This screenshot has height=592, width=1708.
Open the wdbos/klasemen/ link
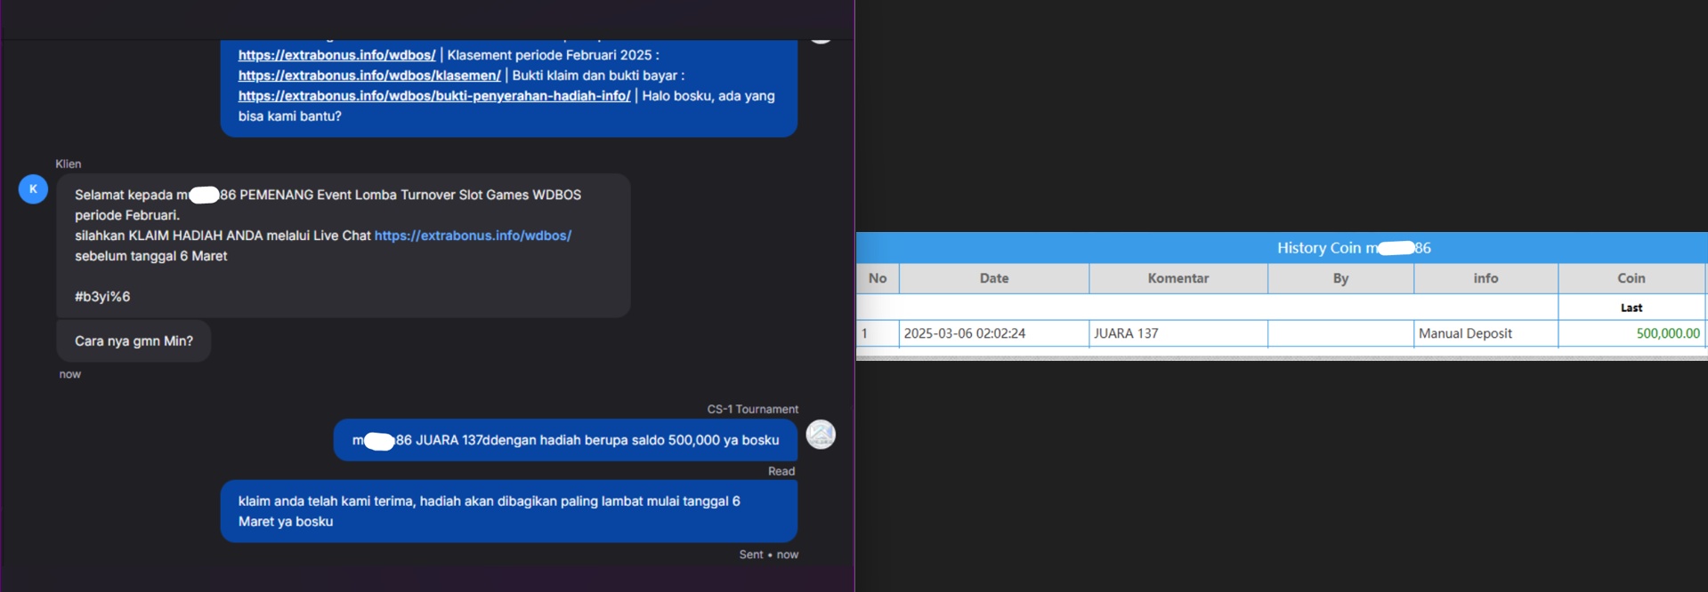click(x=369, y=76)
